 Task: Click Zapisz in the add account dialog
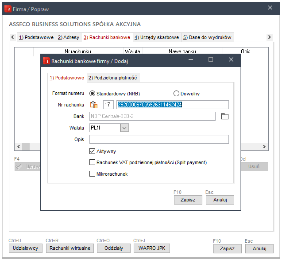[x=188, y=200]
